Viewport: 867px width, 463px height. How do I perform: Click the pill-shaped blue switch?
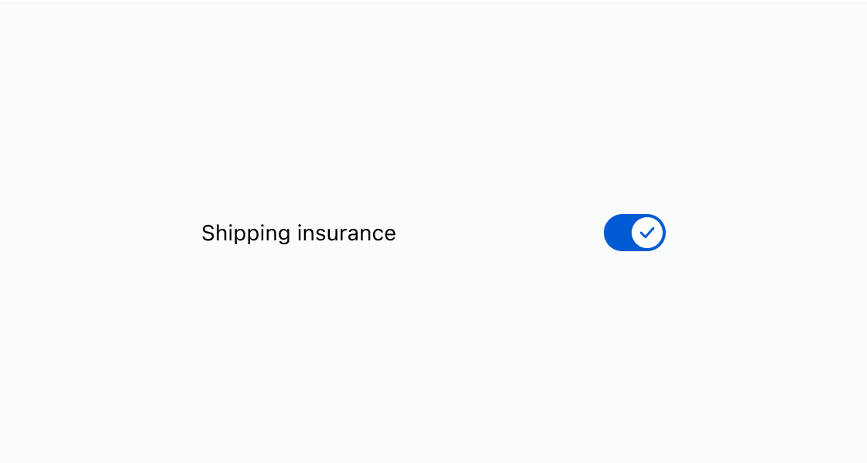pyautogui.click(x=634, y=233)
